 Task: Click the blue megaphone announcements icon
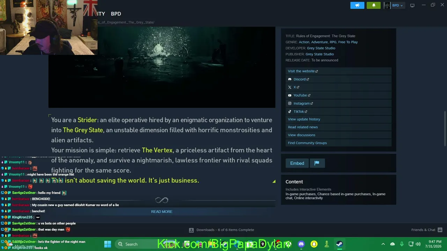pyautogui.click(x=357, y=5)
